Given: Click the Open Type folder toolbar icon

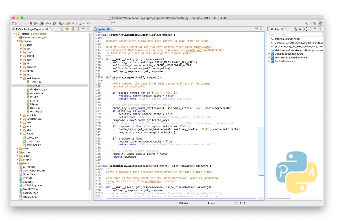Looking at the screenshot, I should coord(68,23).
